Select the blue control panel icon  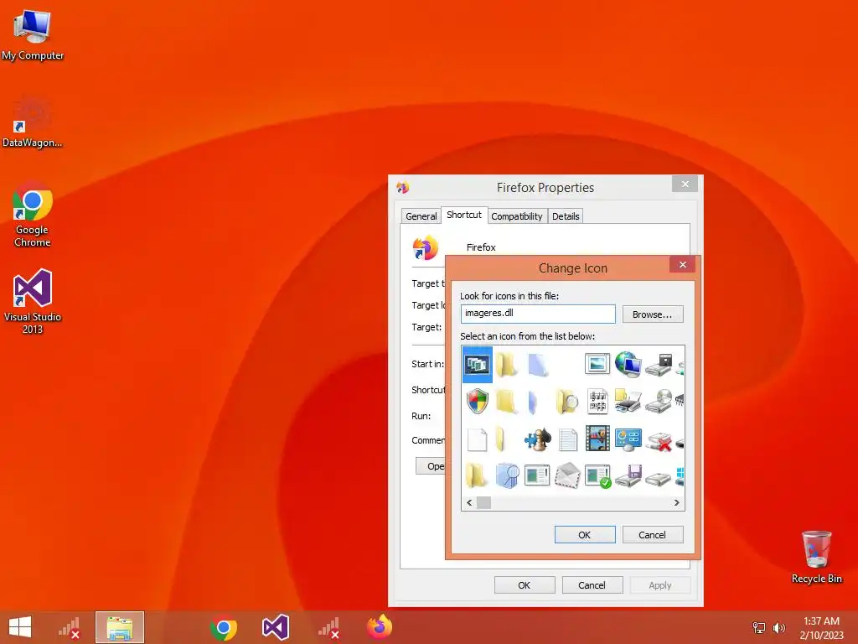click(628, 439)
